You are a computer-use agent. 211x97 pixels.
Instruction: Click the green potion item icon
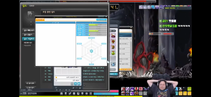click(113, 53)
